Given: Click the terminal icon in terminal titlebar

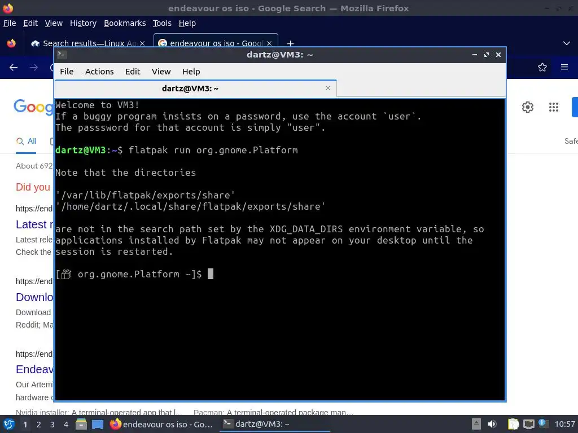Looking at the screenshot, I should tap(62, 55).
